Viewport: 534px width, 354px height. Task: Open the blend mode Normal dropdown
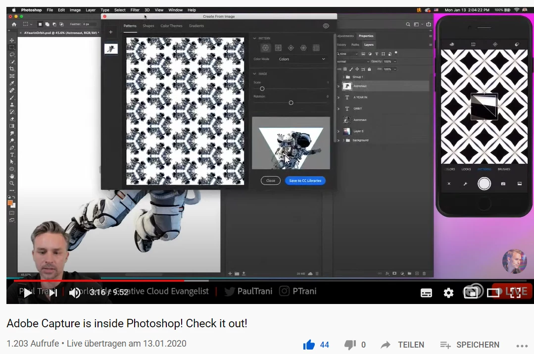pyautogui.click(x=353, y=62)
